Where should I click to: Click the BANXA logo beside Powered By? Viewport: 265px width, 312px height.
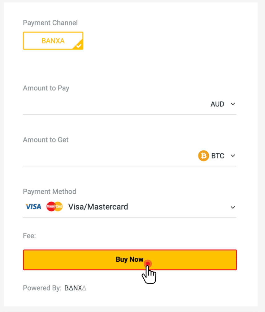tap(75, 288)
